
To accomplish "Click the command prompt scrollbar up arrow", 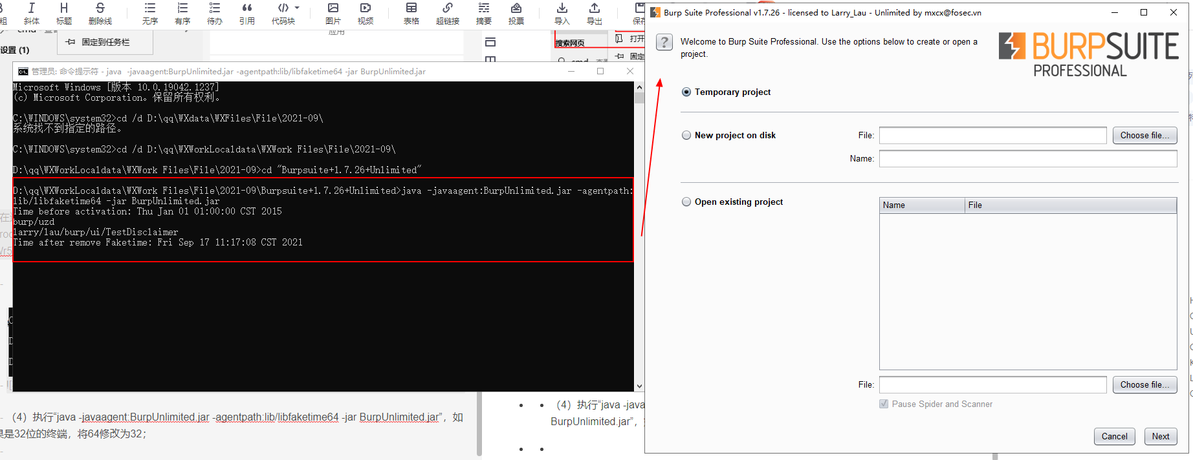I will click(x=639, y=87).
